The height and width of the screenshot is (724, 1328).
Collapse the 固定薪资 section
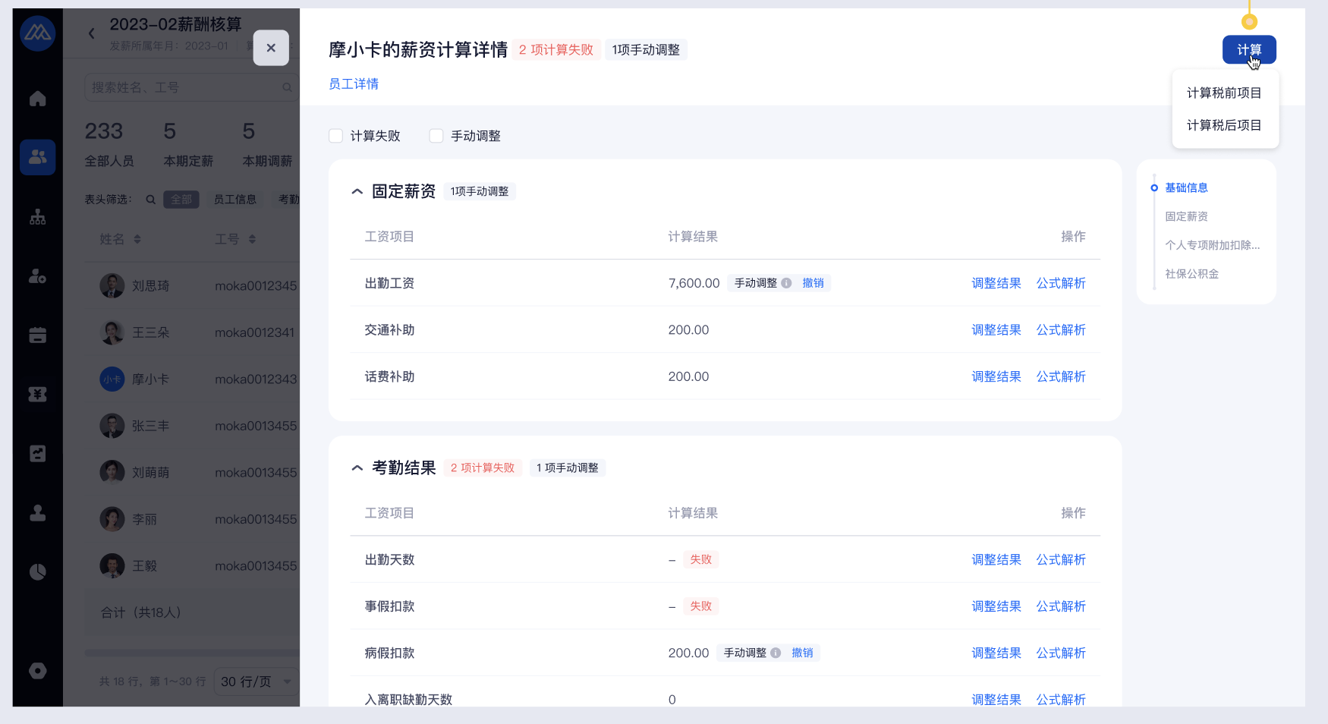(x=357, y=192)
